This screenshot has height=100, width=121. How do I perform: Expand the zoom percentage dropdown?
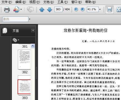point(100,9)
